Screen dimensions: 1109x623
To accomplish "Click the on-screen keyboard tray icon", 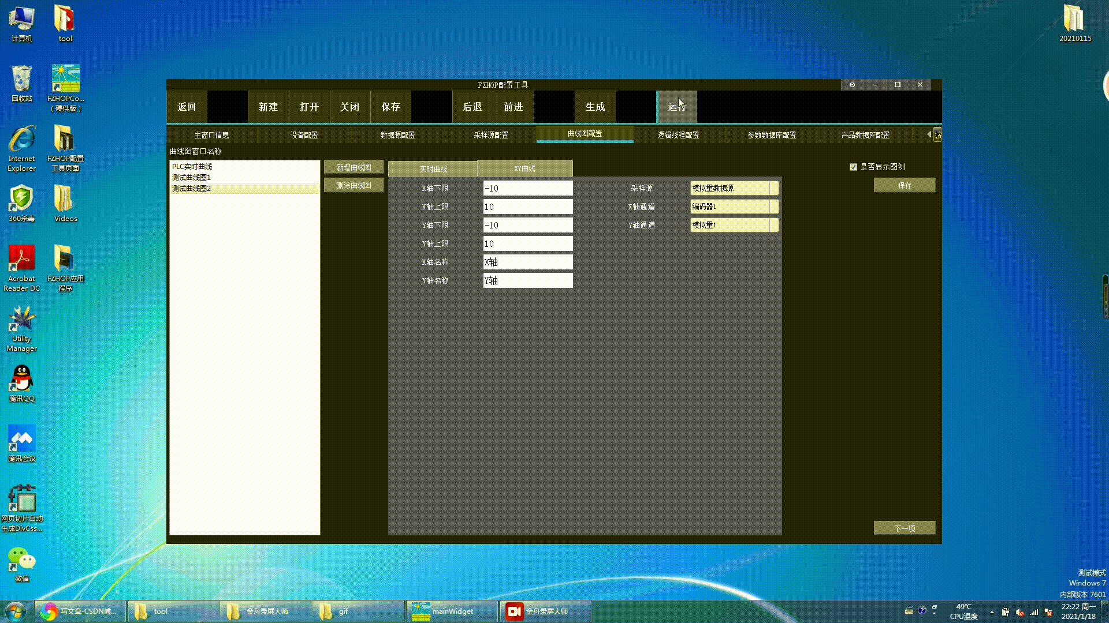I will tap(909, 610).
